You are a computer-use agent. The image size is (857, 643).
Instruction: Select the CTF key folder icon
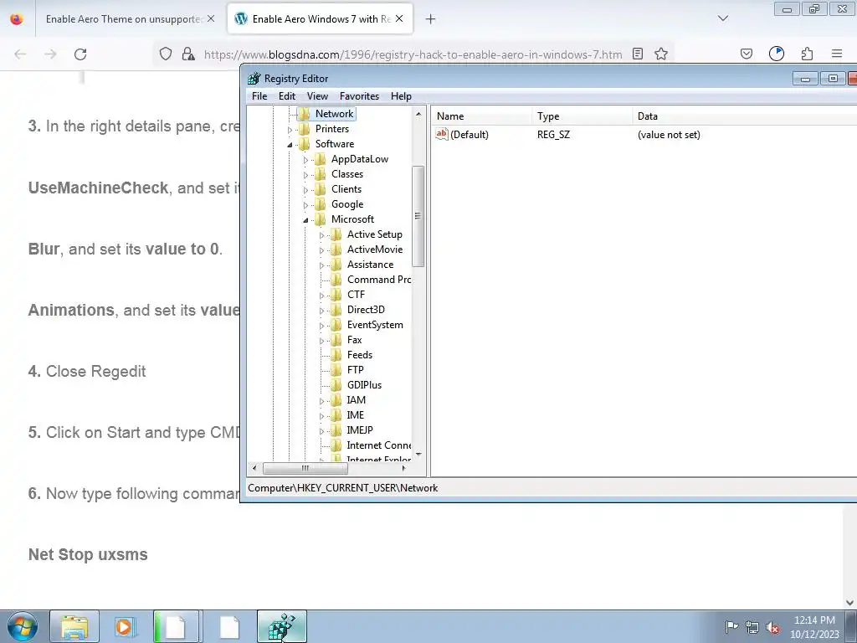point(336,295)
